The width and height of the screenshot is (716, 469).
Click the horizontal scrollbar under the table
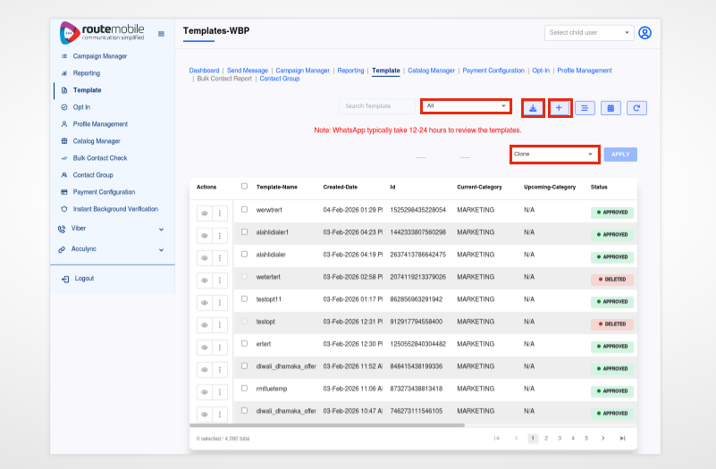[327, 425]
